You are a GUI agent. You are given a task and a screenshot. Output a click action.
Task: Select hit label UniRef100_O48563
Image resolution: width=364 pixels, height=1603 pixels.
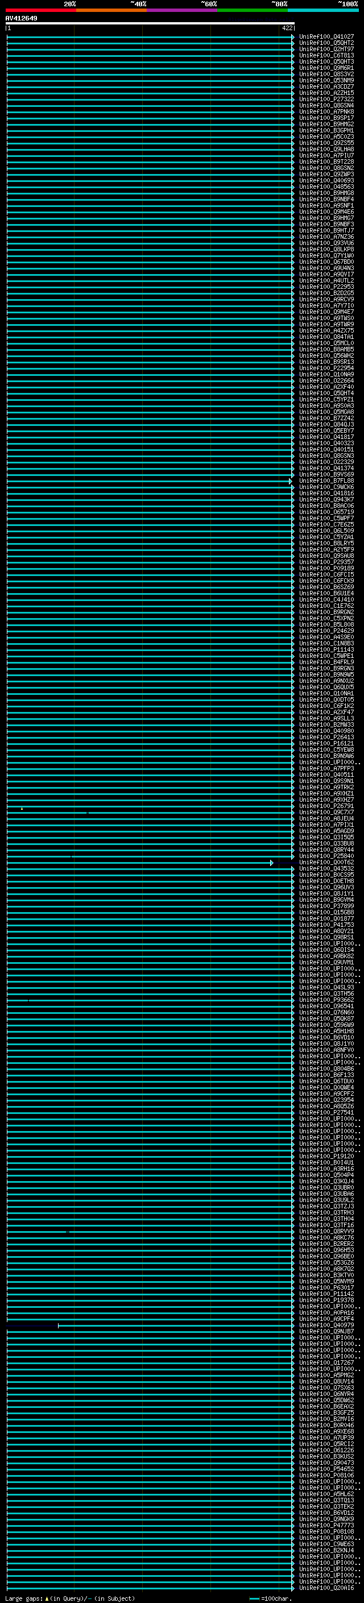click(326, 187)
